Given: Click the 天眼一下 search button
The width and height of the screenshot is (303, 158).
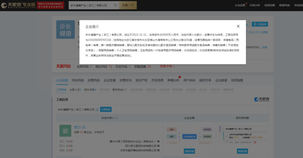Looking at the screenshot, I should (128, 5).
